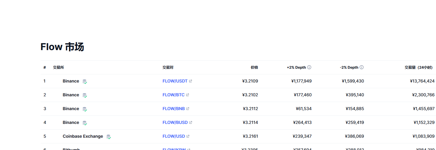Click the +2% Depth info icon
The height and width of the screenshot is (150, 436).
[309, 67]
